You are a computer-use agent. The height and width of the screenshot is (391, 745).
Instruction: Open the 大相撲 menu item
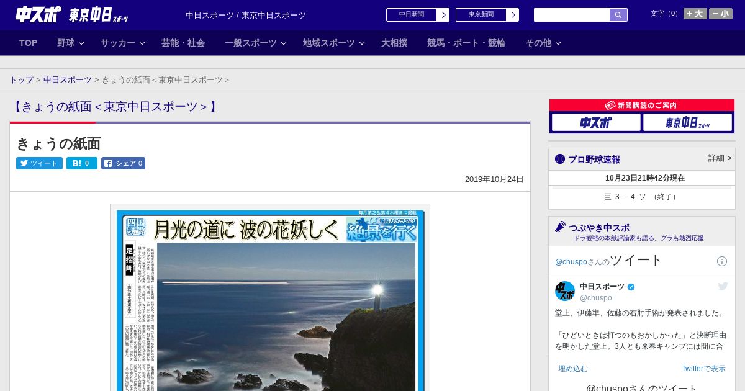pyautogui.click(x=394, y=43)
